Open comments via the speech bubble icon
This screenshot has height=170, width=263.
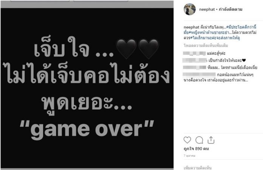[199, 140]
